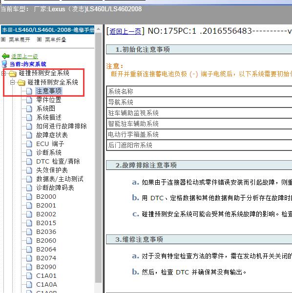Screen dimensions: 292x293
Task: Open the 系统描述 page
Action: [x=49, y=117]
